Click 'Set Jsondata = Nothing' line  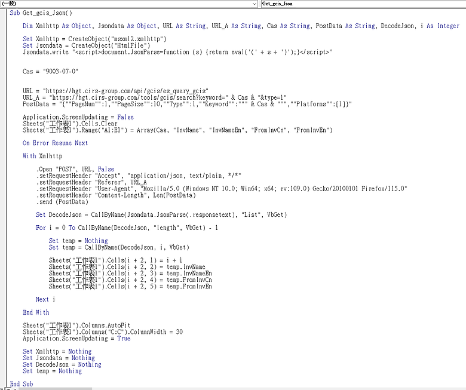click(x=59, y=358)
